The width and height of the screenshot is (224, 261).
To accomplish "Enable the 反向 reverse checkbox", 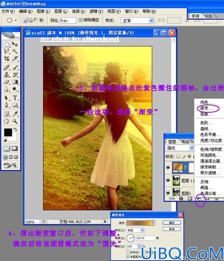I will (x=128, y=252).
